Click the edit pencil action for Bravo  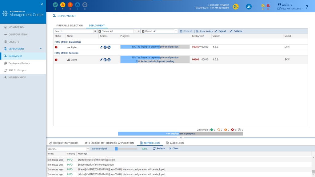coord(101,60)
